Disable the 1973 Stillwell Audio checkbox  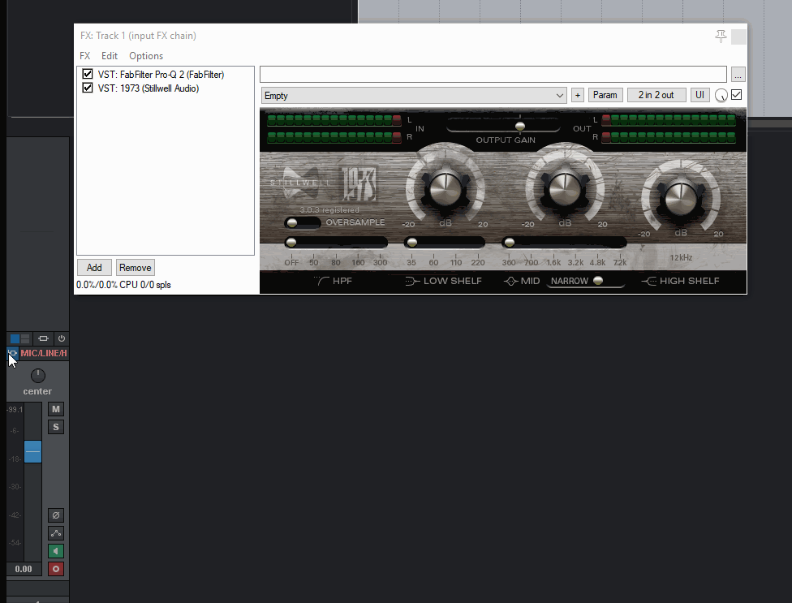coord(88,88)
